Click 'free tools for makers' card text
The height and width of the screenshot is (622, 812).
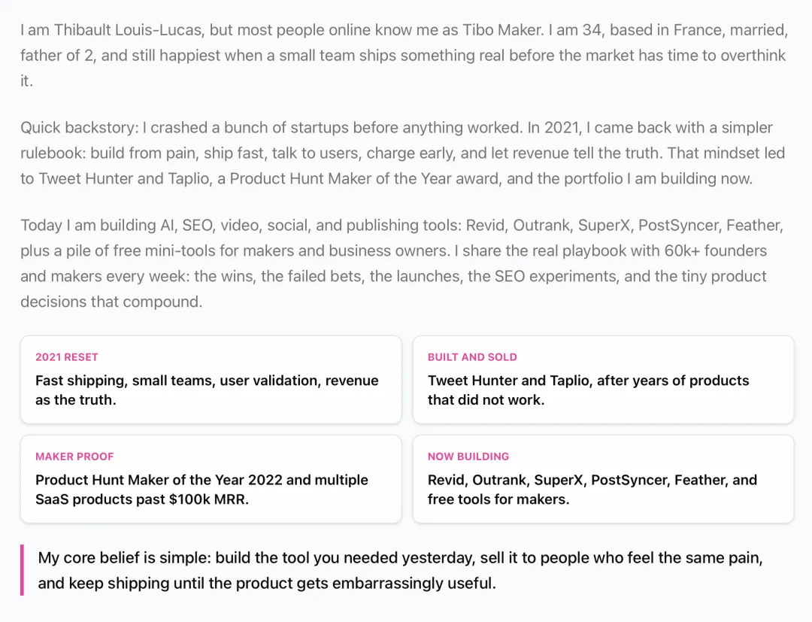click(498, 499)
